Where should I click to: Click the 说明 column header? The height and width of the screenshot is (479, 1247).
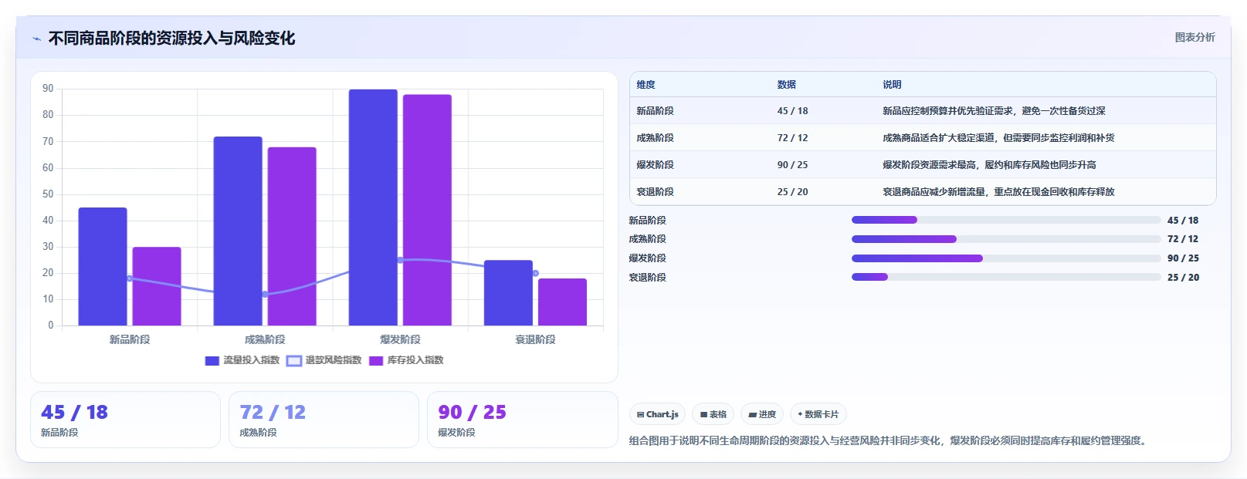(892, 85)
